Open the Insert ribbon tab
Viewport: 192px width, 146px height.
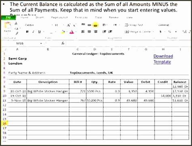(x=40, y=17)
